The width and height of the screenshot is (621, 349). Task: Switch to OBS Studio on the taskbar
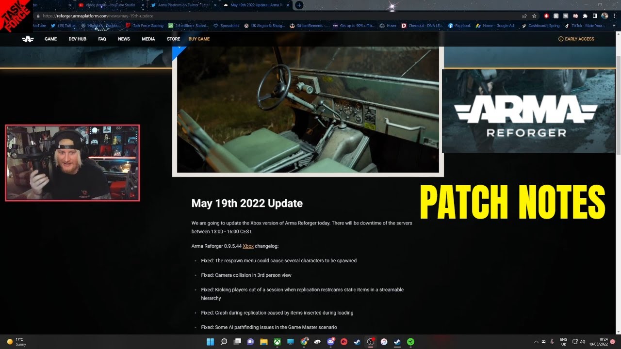[x=371, y=342]
